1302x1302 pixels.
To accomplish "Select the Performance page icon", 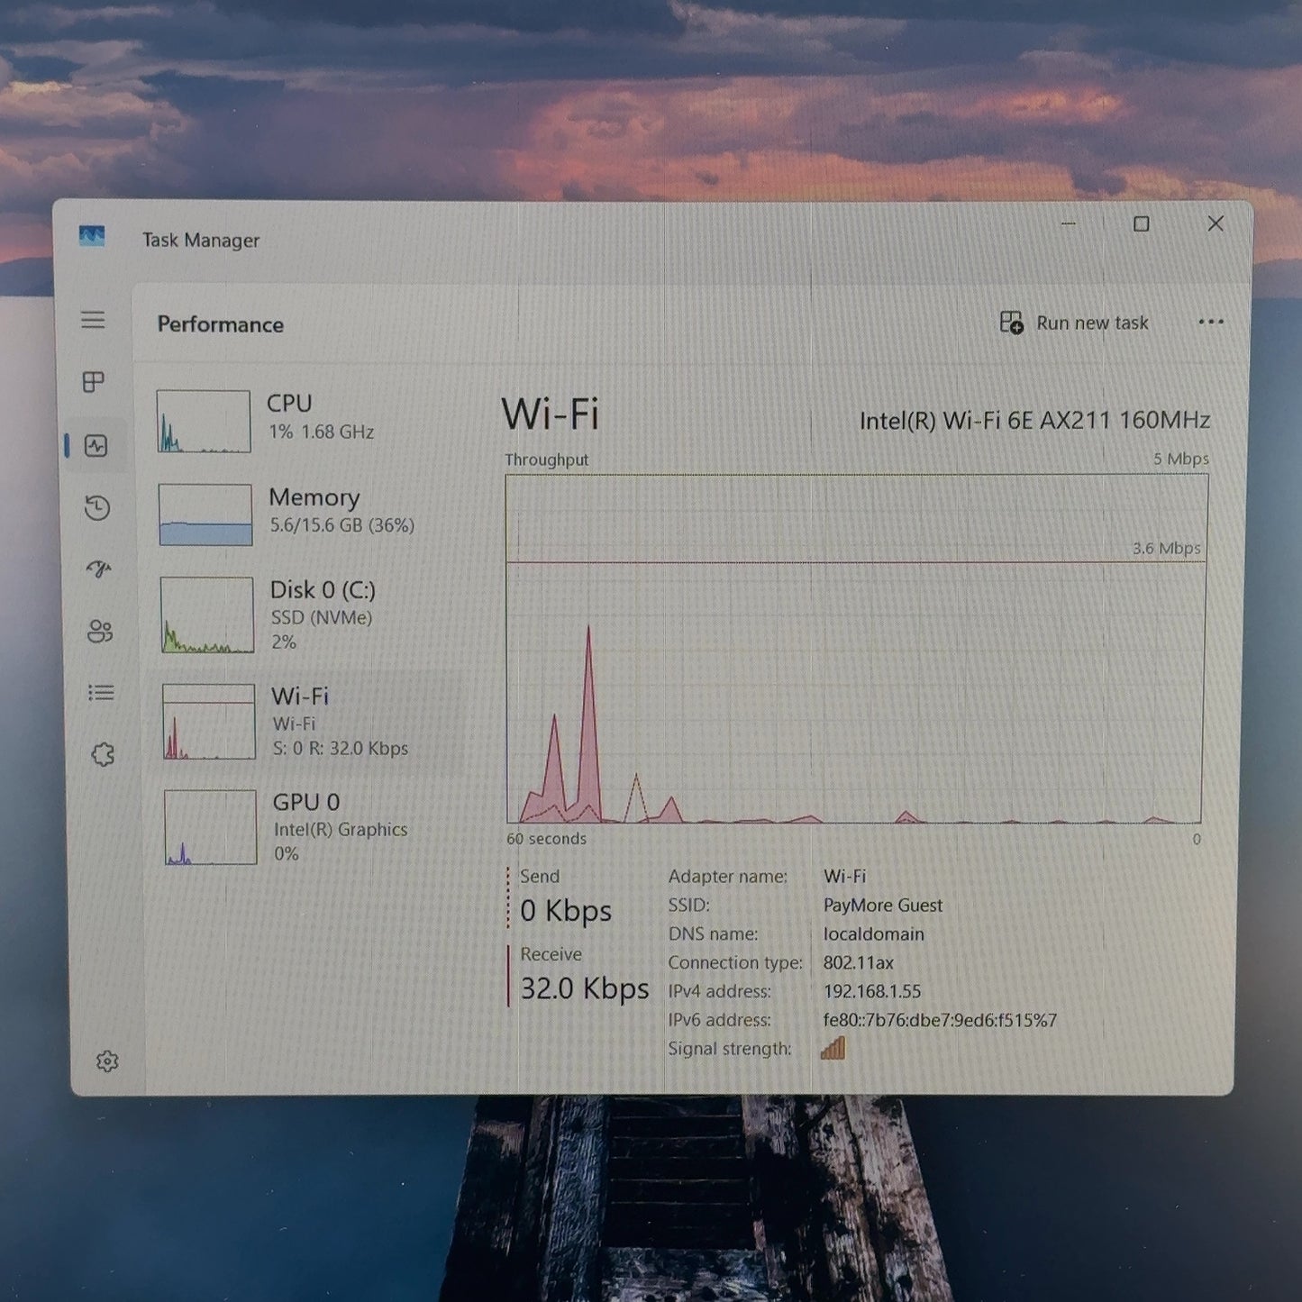I will [96, 445].
